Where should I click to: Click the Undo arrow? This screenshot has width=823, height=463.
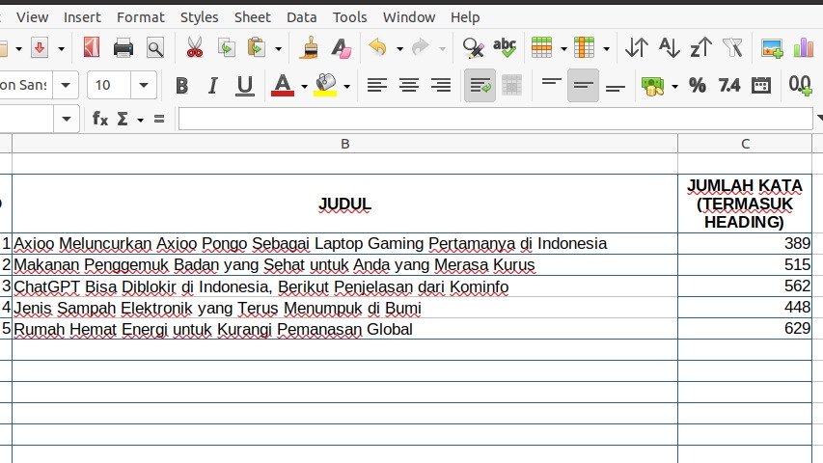[x=378, y=48]
